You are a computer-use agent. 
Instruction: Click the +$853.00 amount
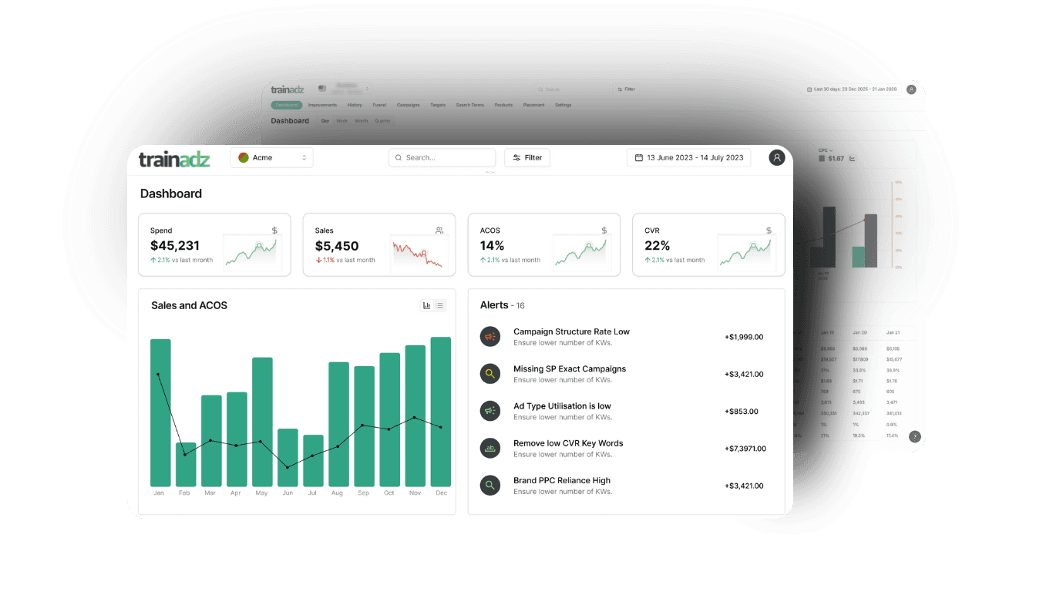pyautogui.click(x=741, y=412)
